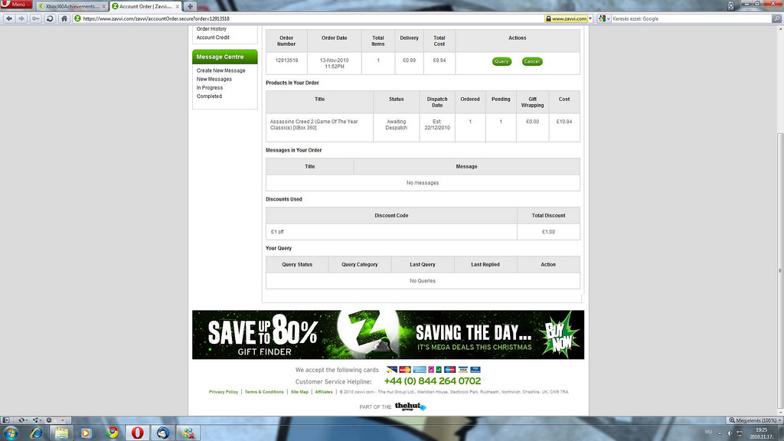Click the Buy Now starburst on banner

(560, 335)
